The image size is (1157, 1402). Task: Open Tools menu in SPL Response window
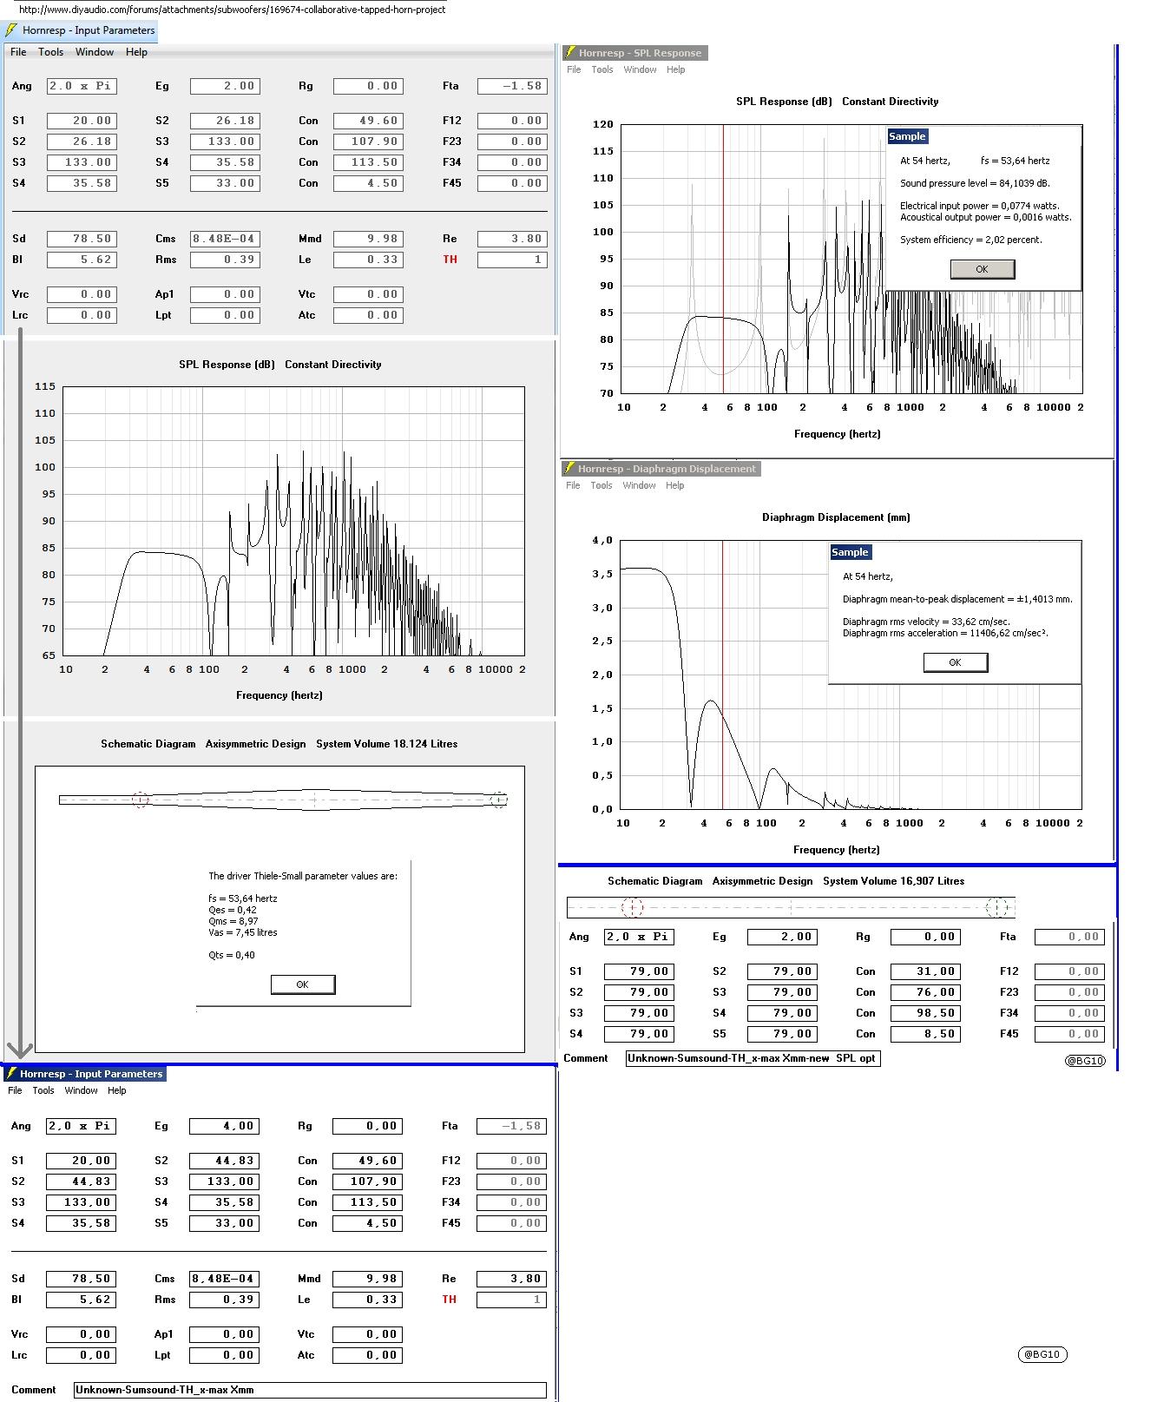pos(602,69)
